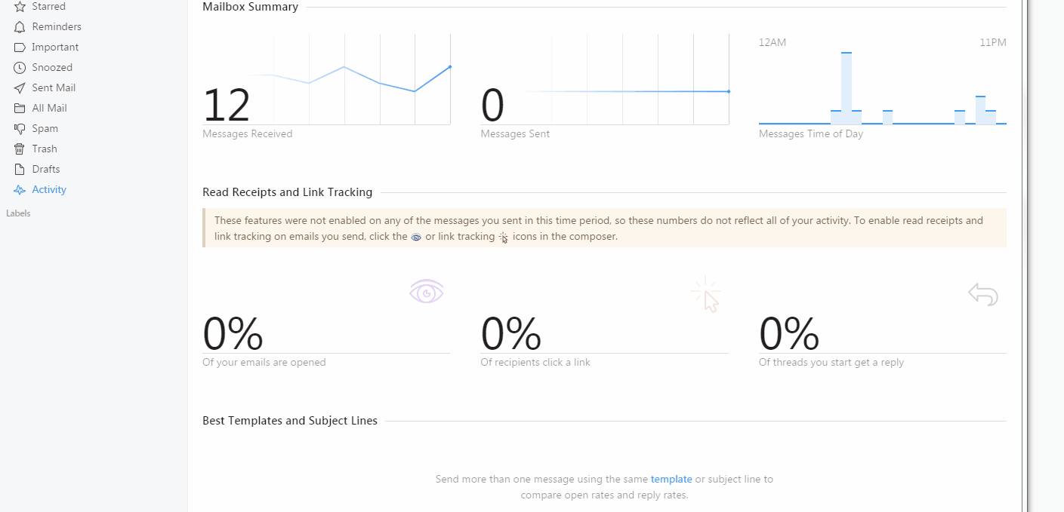Click the Sent Mail paper plane icon
1064x512 pixels.
click(x=20, y=88)
